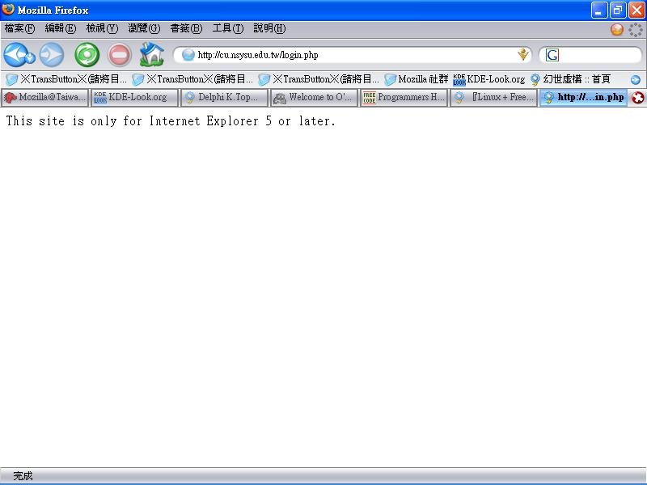Click the Internet Explorer 5 message text
The image size is (647, 485).
171,120
